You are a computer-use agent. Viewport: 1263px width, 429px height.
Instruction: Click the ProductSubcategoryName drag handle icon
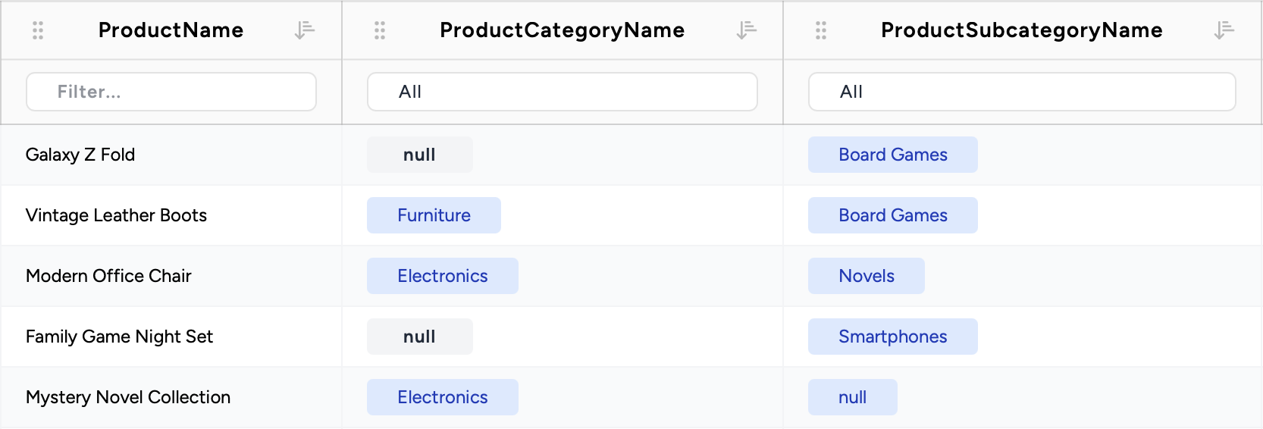tap(821, 30)
